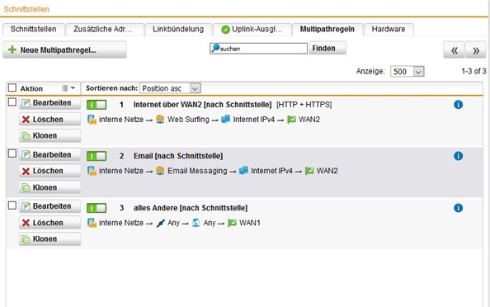The height and width of the screenshot is (307, 490).
Task: Click Löschen for the Email rule
Action: [x=49, y=171]
